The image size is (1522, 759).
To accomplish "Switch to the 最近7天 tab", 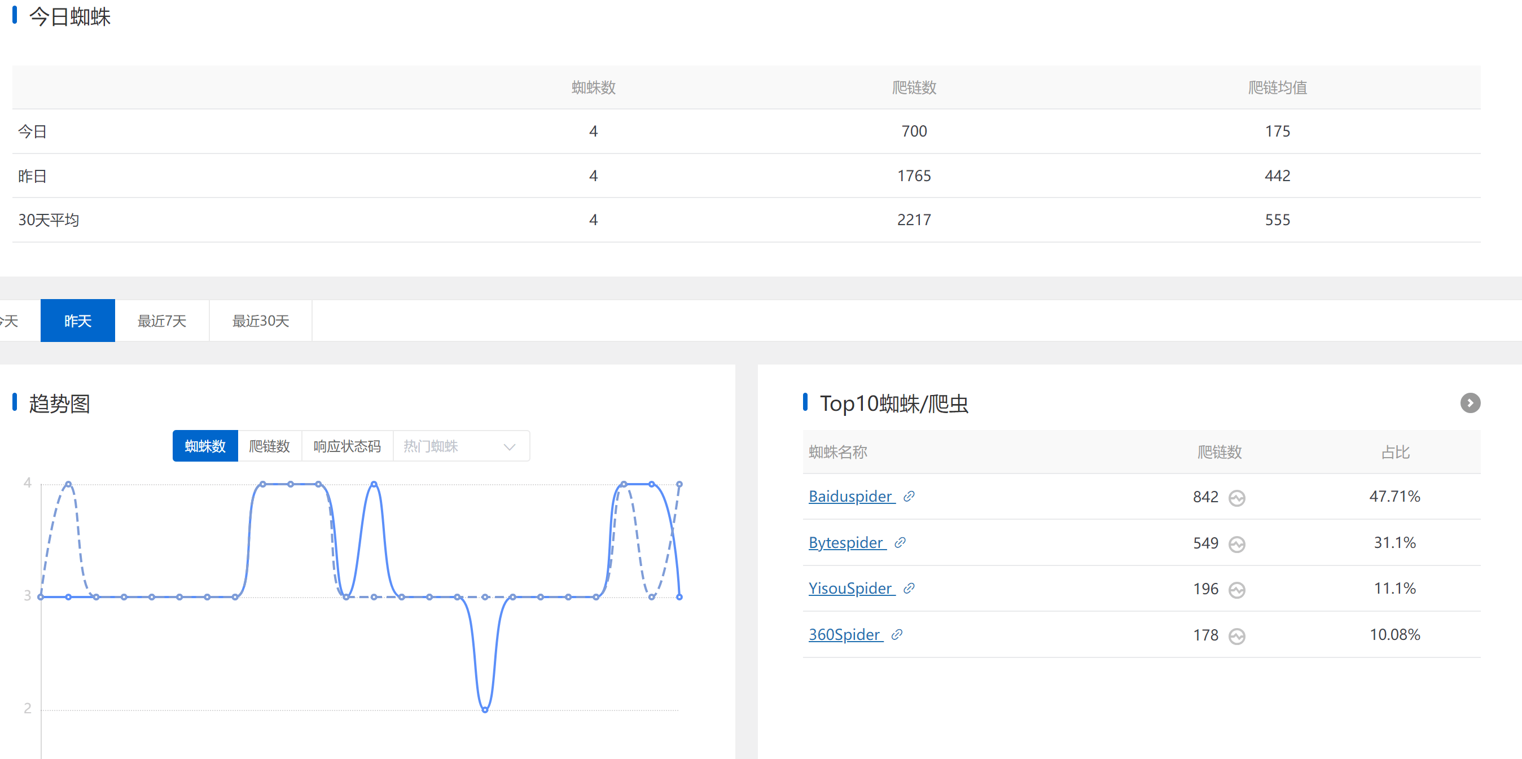I will [162, 321].
